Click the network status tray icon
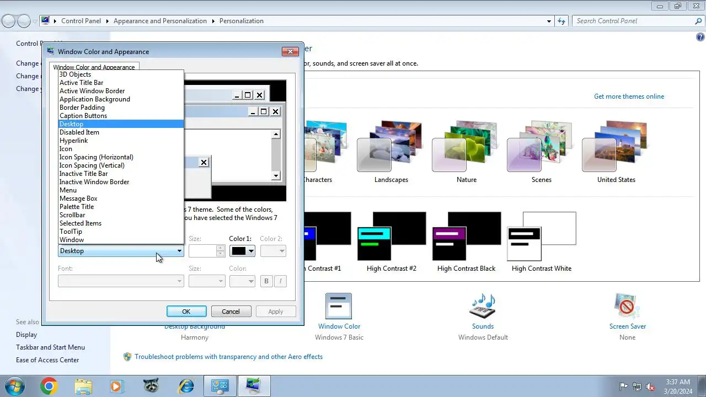Viewport: 706px width, 397px height. point(637,387)
